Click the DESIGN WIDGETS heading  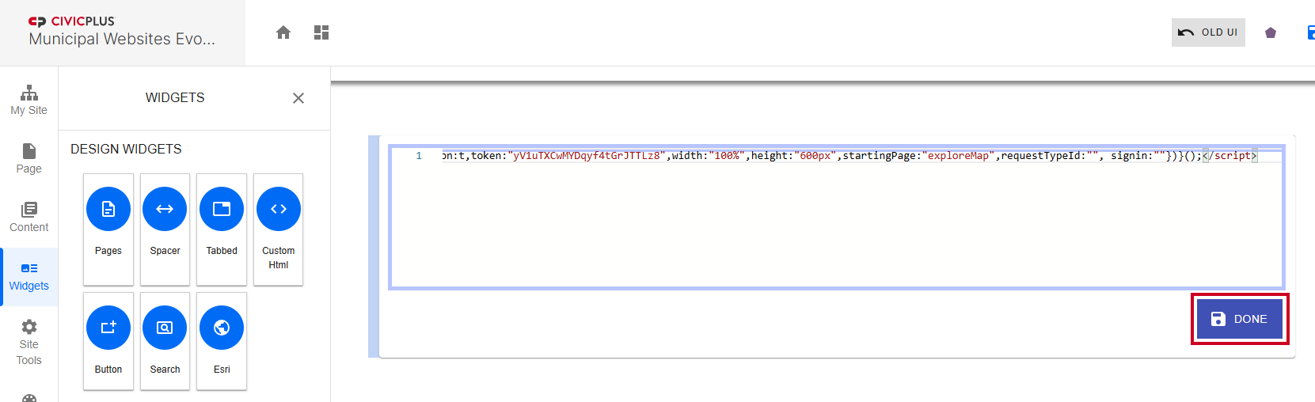click(126, 149)
